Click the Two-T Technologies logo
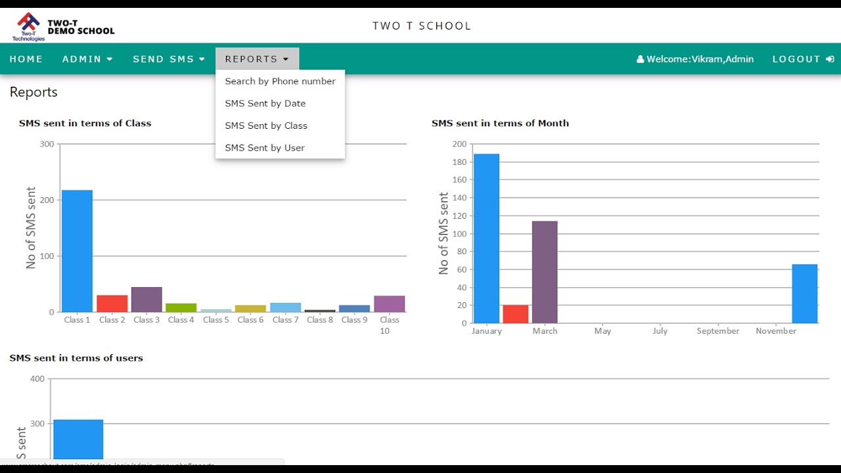The width and height of the screenshot is (841, 473). (29, 26)
